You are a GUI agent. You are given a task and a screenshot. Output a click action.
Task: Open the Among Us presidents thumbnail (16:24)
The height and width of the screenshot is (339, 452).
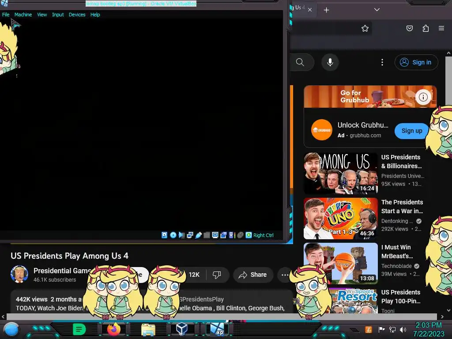tap(341, 173)
